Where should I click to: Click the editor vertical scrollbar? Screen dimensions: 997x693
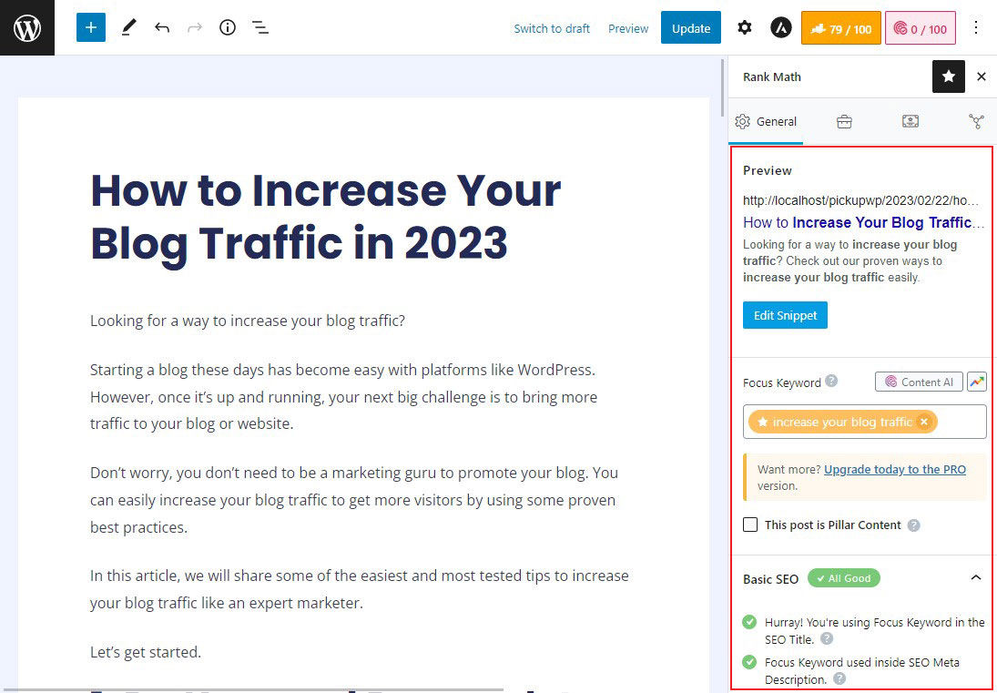pos(723,87)
